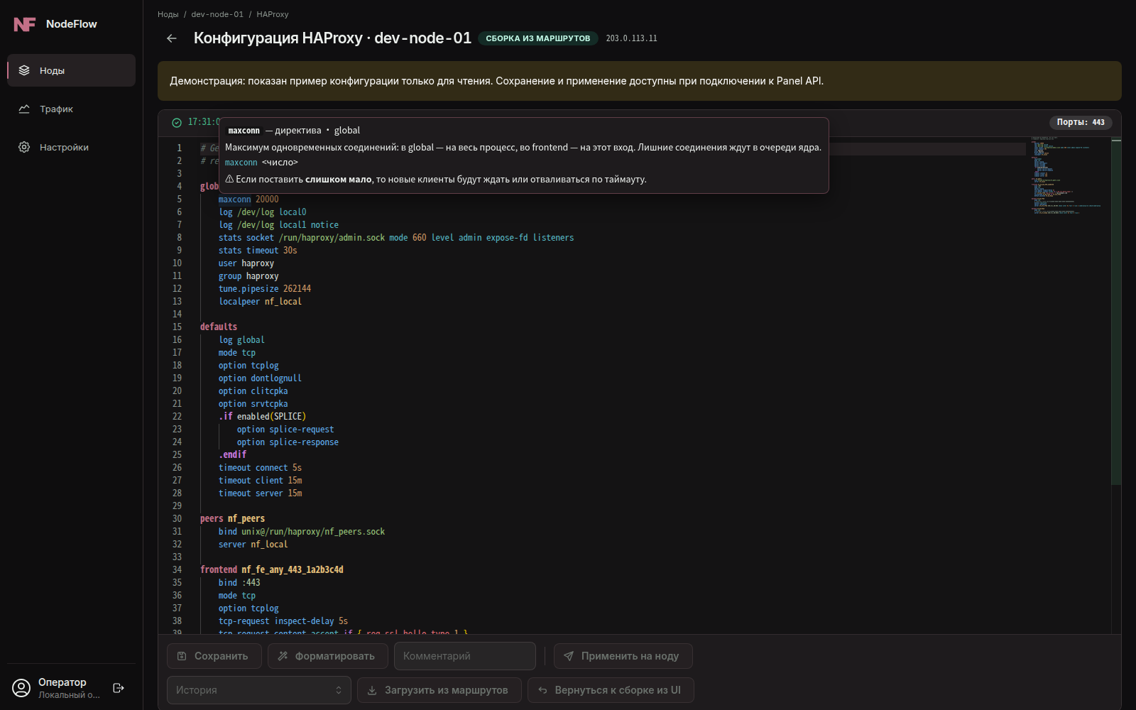Viewport: 1136px width, 710px height.
Task: Click the Оператор user avatar icon
Action: tap(22, 688)
